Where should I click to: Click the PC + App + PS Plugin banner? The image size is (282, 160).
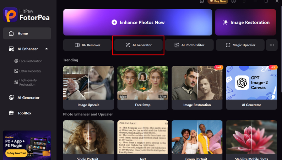click(x=27, y=145)
